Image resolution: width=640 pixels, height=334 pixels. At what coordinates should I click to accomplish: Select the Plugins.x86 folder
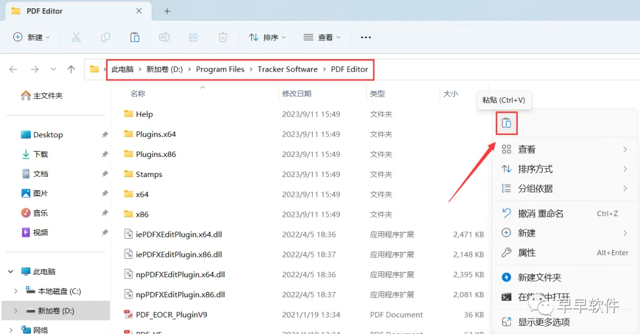(x=150, y=154)
